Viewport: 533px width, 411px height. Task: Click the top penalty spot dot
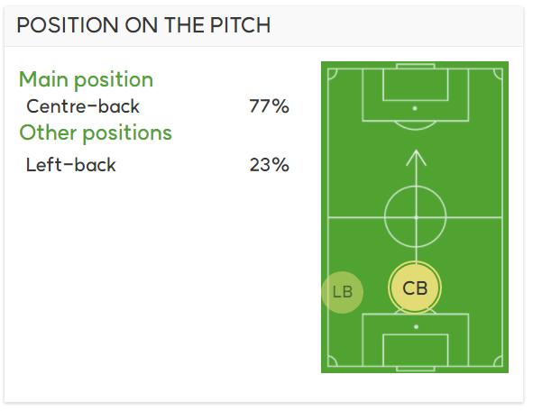click(x=415, y=108)
